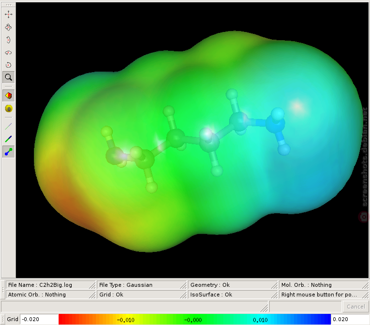
Task: Select the free Rotation tool
Action: [9, 27]
